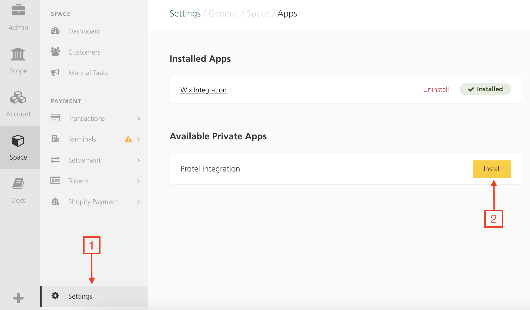Viewport: 530px width, 310px height.
Task: Install the Protel Integration app
Action: [492, 169]
